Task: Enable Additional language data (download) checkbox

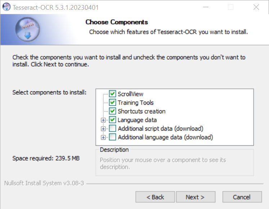Action: click(112, 137)
